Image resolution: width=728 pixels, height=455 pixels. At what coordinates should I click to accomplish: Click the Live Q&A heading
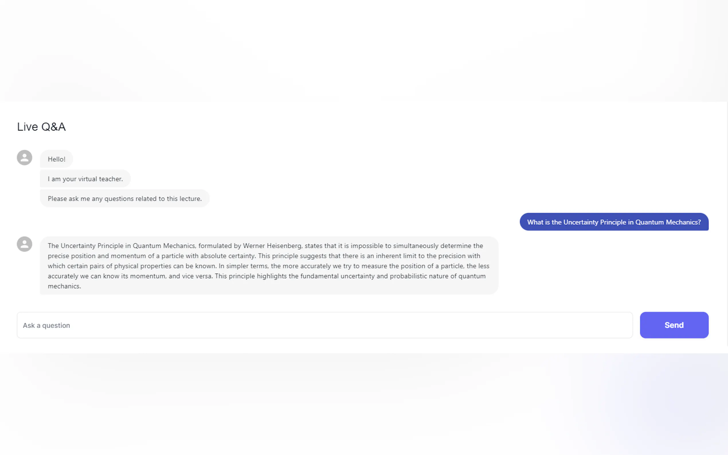[41, 127]
